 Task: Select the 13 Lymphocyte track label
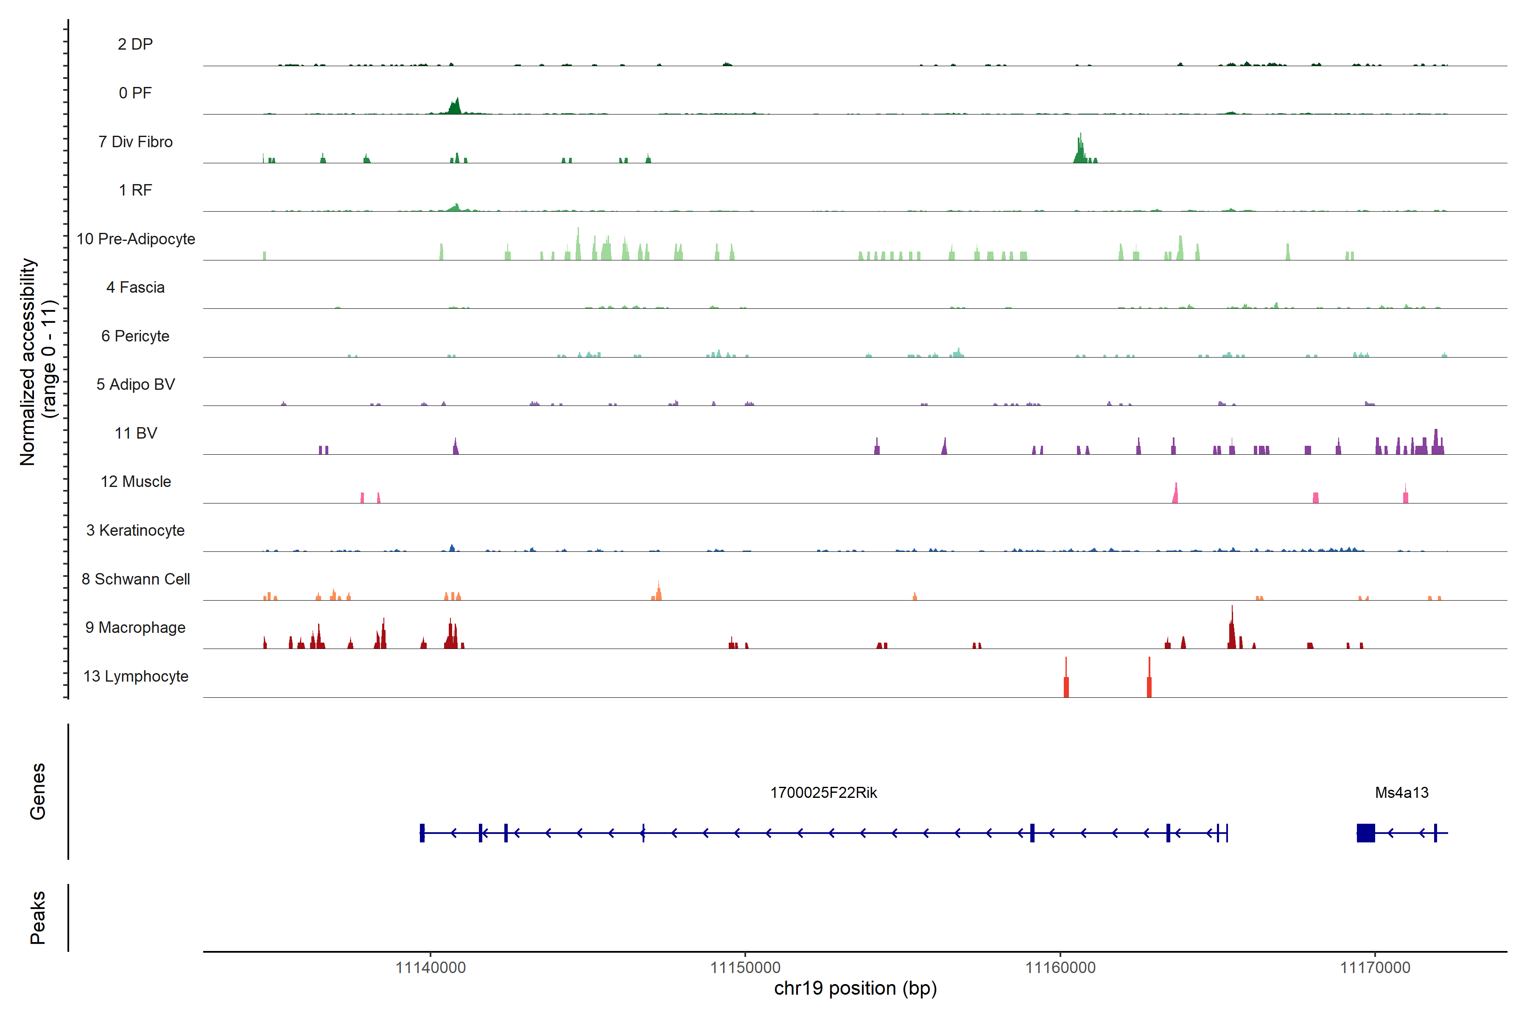coord(136,677)
